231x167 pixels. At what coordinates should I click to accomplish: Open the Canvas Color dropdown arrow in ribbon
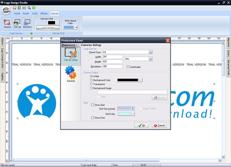[x=58, y=23]
